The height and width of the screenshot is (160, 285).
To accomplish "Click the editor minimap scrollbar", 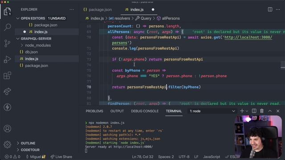I will [283, 65].
